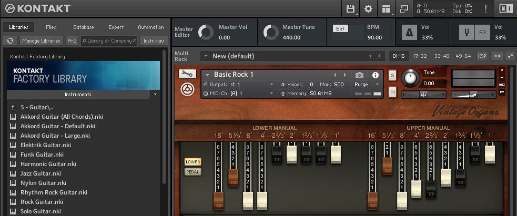Click the Manage Libraries button
The width and height of the screenshot is (517, 216).
tap(42, 41)
